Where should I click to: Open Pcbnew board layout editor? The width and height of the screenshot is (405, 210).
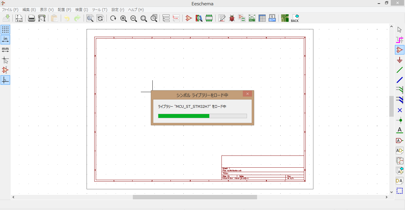point(285,18)
